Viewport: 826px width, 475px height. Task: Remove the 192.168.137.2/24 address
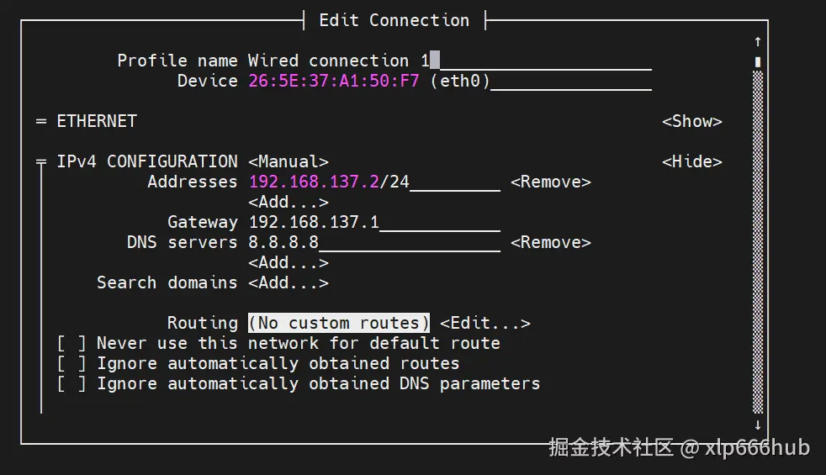tap(550, 182)
